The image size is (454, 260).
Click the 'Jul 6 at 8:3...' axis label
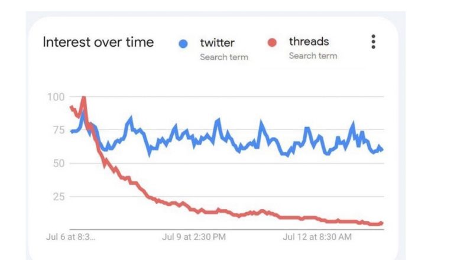(70, 237)
